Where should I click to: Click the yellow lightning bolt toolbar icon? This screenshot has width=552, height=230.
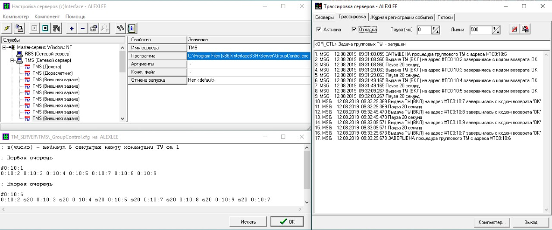7,28
